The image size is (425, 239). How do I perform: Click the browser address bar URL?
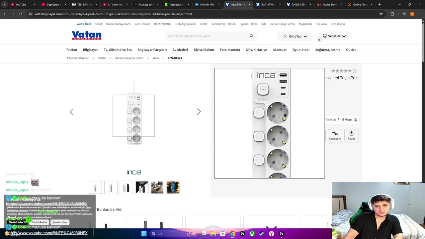[113, 14]
